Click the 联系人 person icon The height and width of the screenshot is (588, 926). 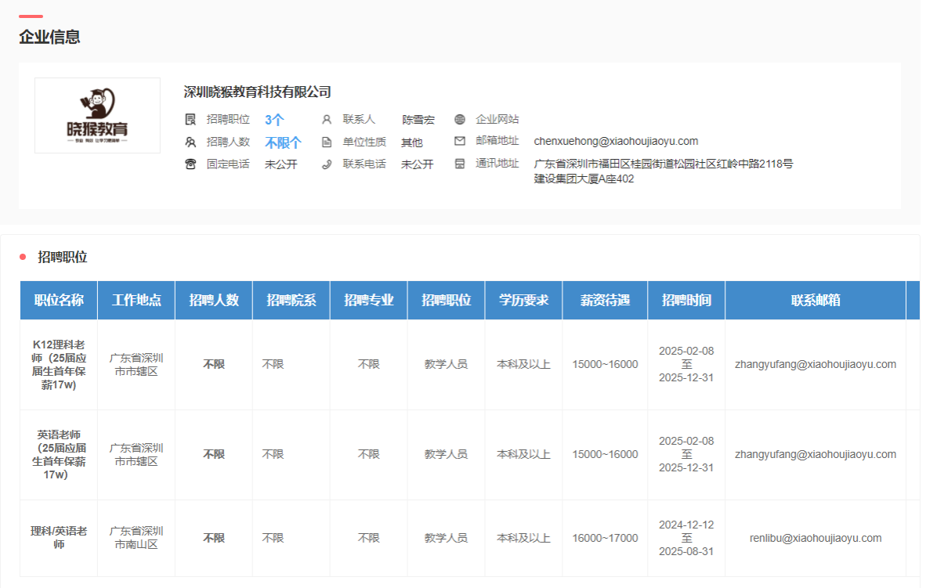327,120
